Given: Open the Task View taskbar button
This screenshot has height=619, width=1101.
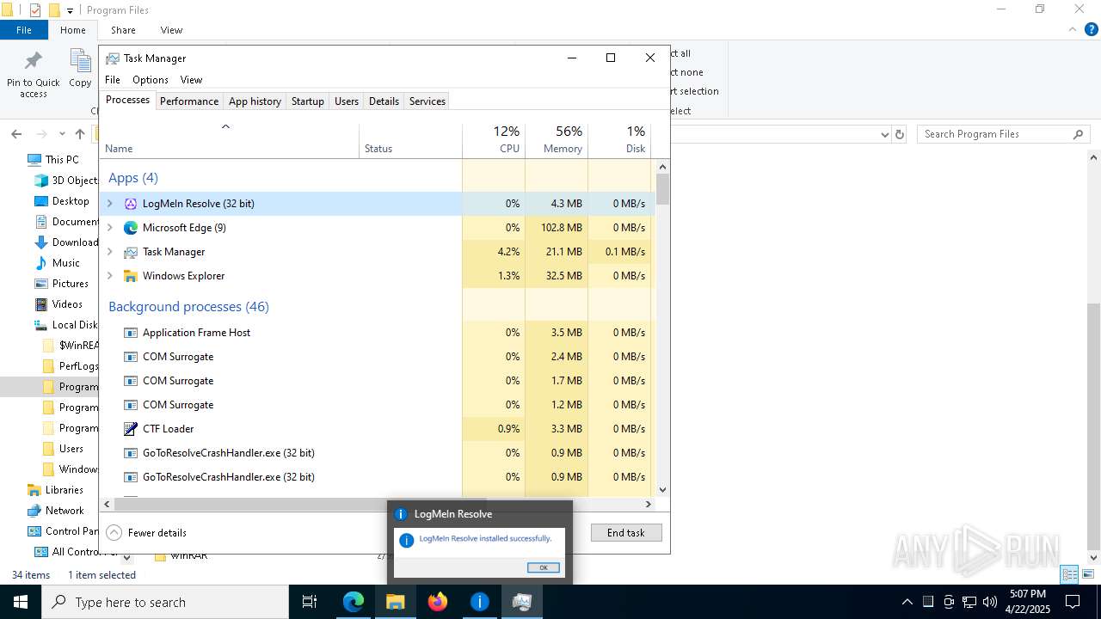Looking at the screenshot, I should (x=310, y=602).
